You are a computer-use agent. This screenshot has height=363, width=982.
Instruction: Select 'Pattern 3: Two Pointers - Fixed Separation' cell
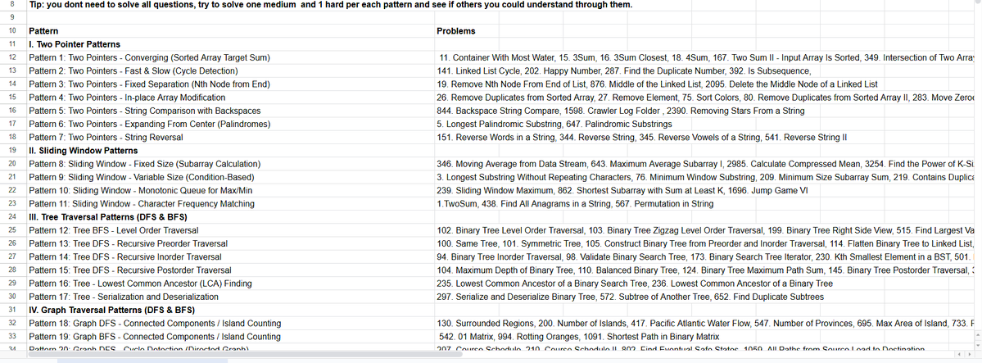click(231, 84)
